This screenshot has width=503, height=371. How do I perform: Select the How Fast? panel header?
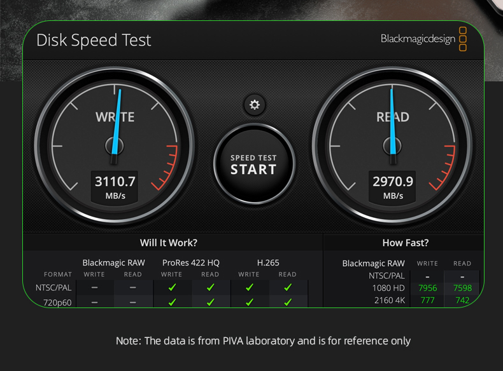click(405, 243)
